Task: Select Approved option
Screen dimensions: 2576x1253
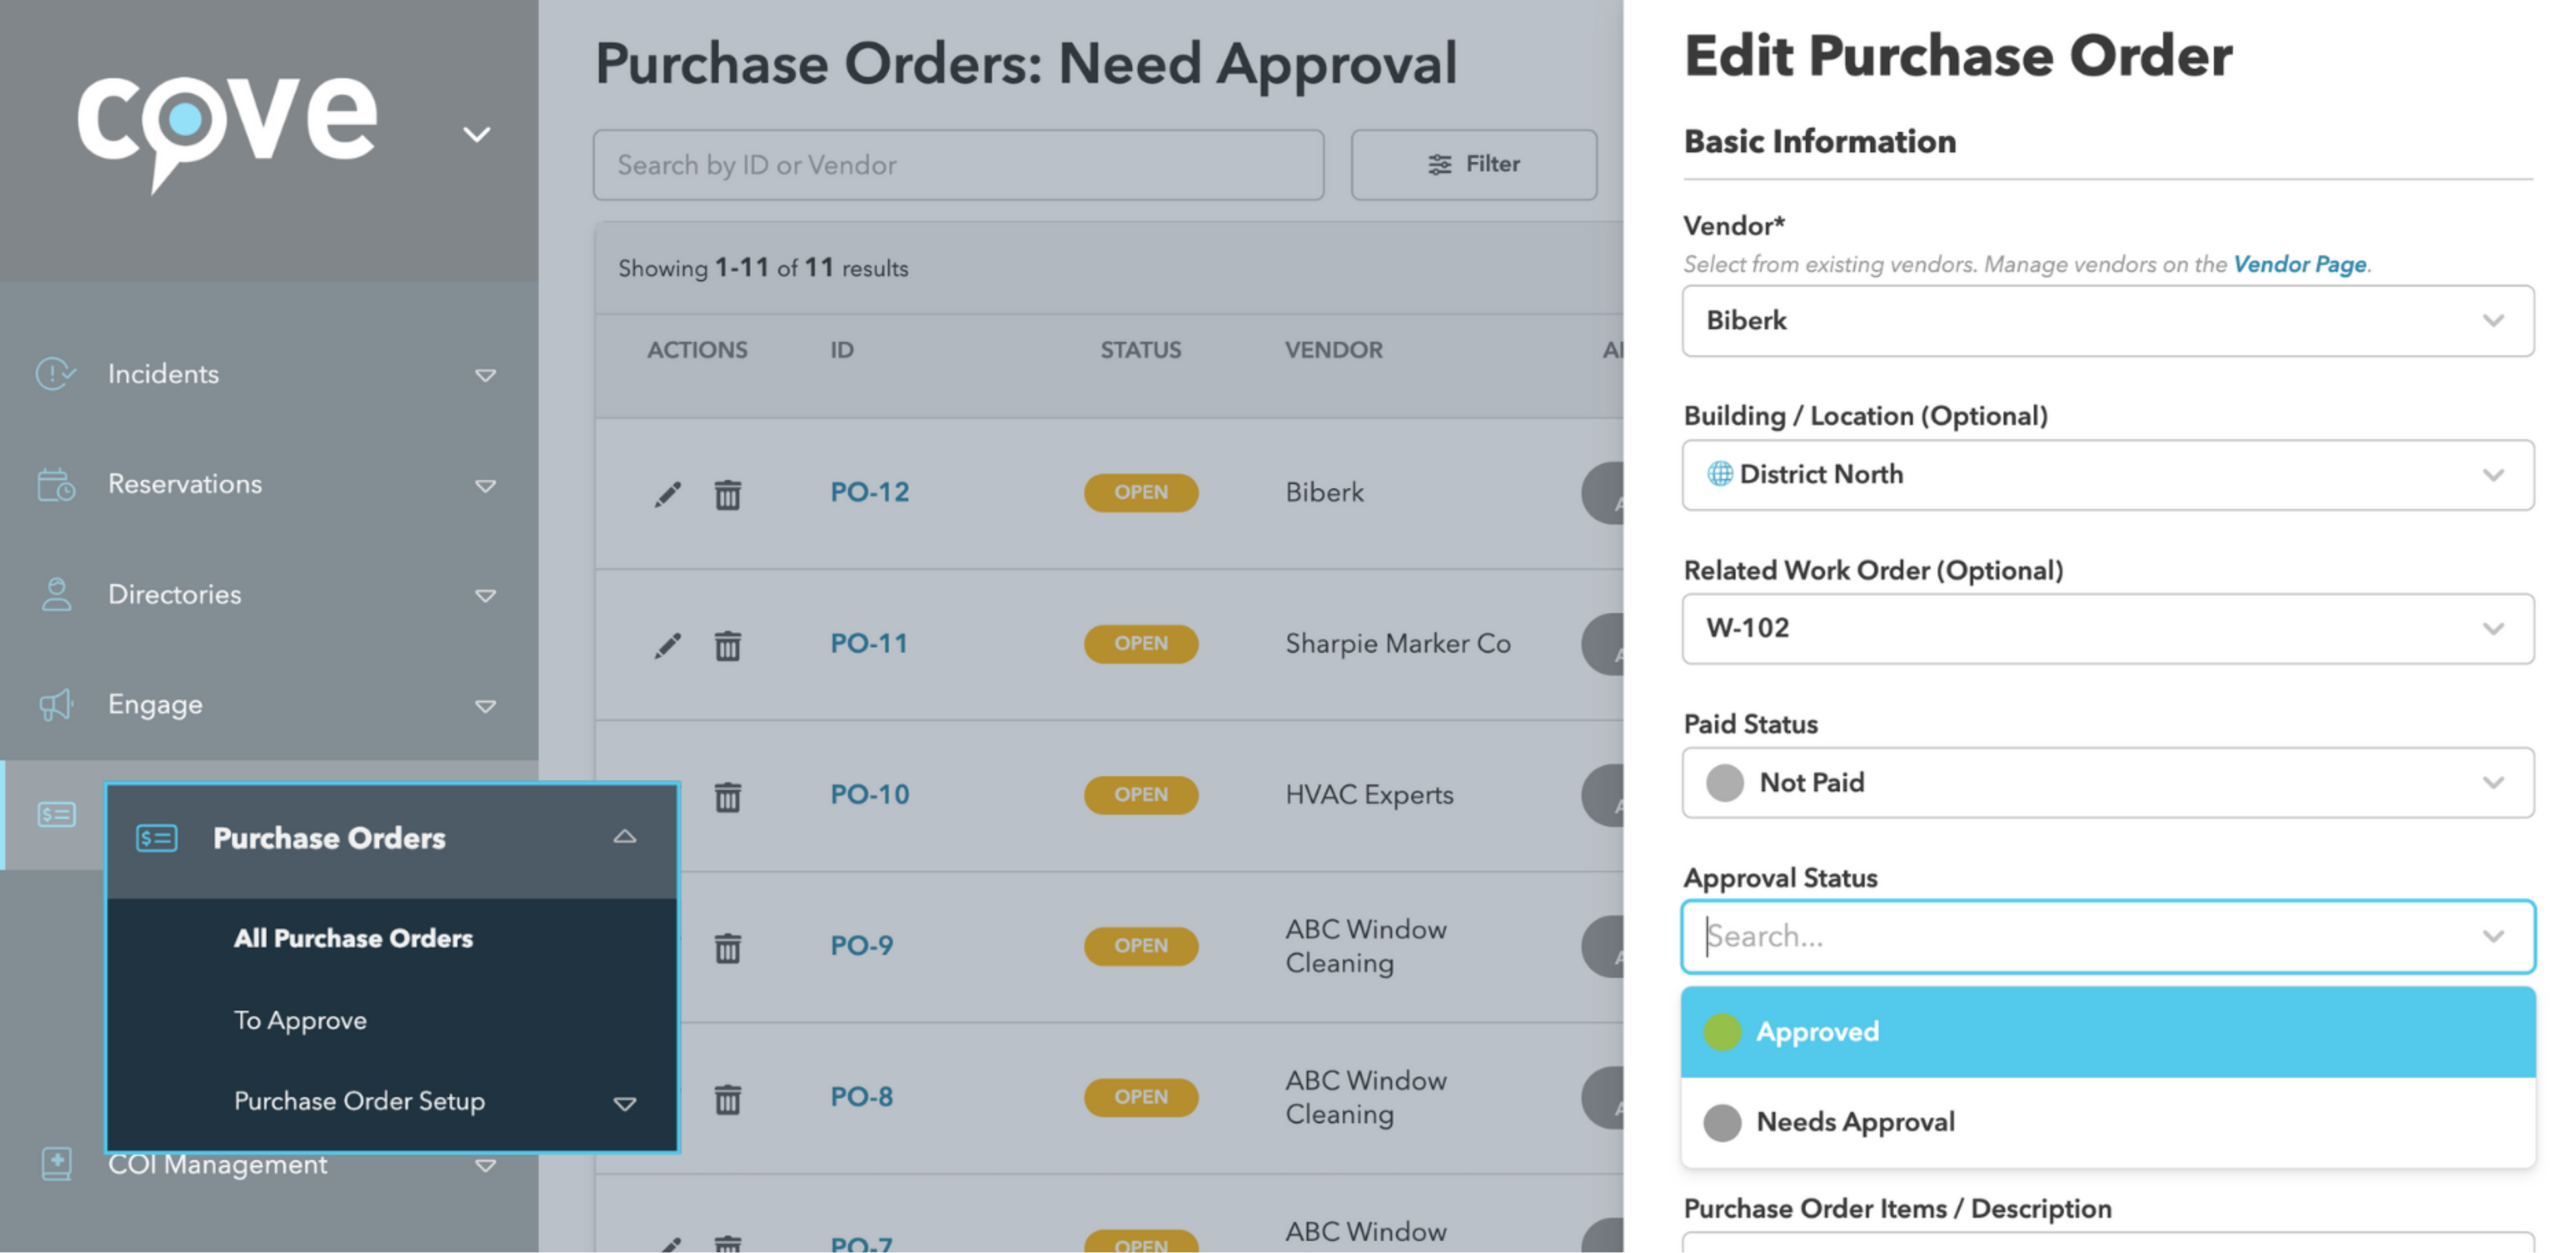Action: (2108, 1032)
